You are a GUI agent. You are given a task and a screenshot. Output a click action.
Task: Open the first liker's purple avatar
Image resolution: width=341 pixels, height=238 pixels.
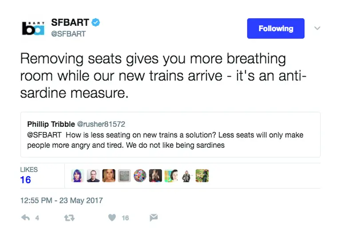(x=78, y=176)
